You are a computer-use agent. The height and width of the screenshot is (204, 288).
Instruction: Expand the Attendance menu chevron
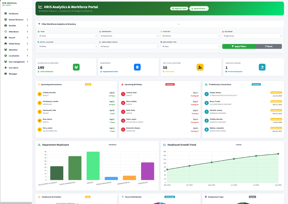28,32
